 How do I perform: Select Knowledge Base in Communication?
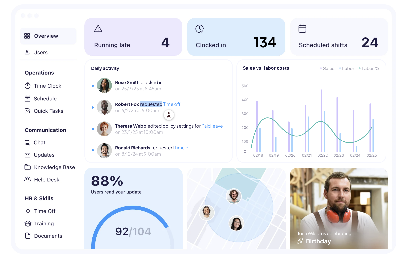[54, 167]
